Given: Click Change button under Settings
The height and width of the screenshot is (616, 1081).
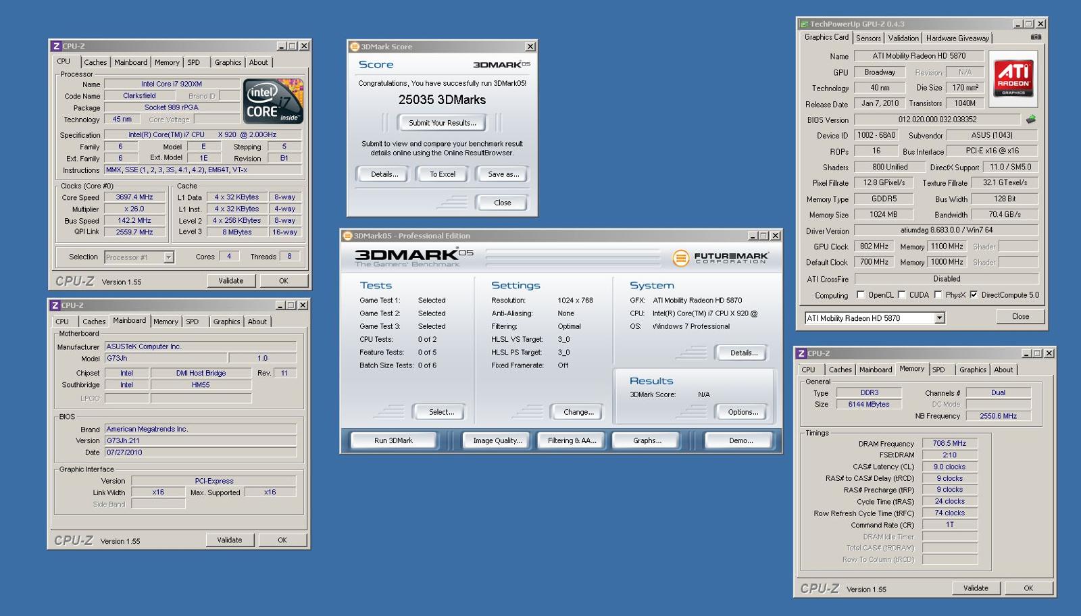Looking at the screenshot, I should point(578,412).
